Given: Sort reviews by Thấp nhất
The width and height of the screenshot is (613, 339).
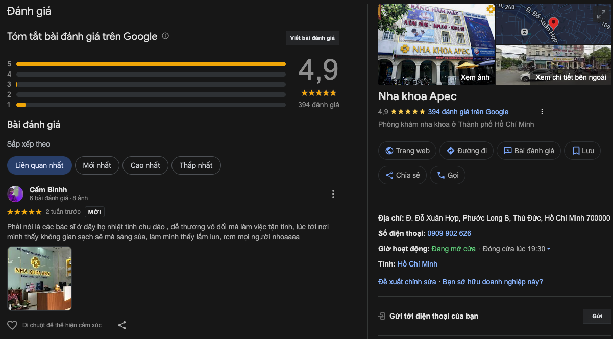Looking at the screenshot, I should tap(196, 165).
